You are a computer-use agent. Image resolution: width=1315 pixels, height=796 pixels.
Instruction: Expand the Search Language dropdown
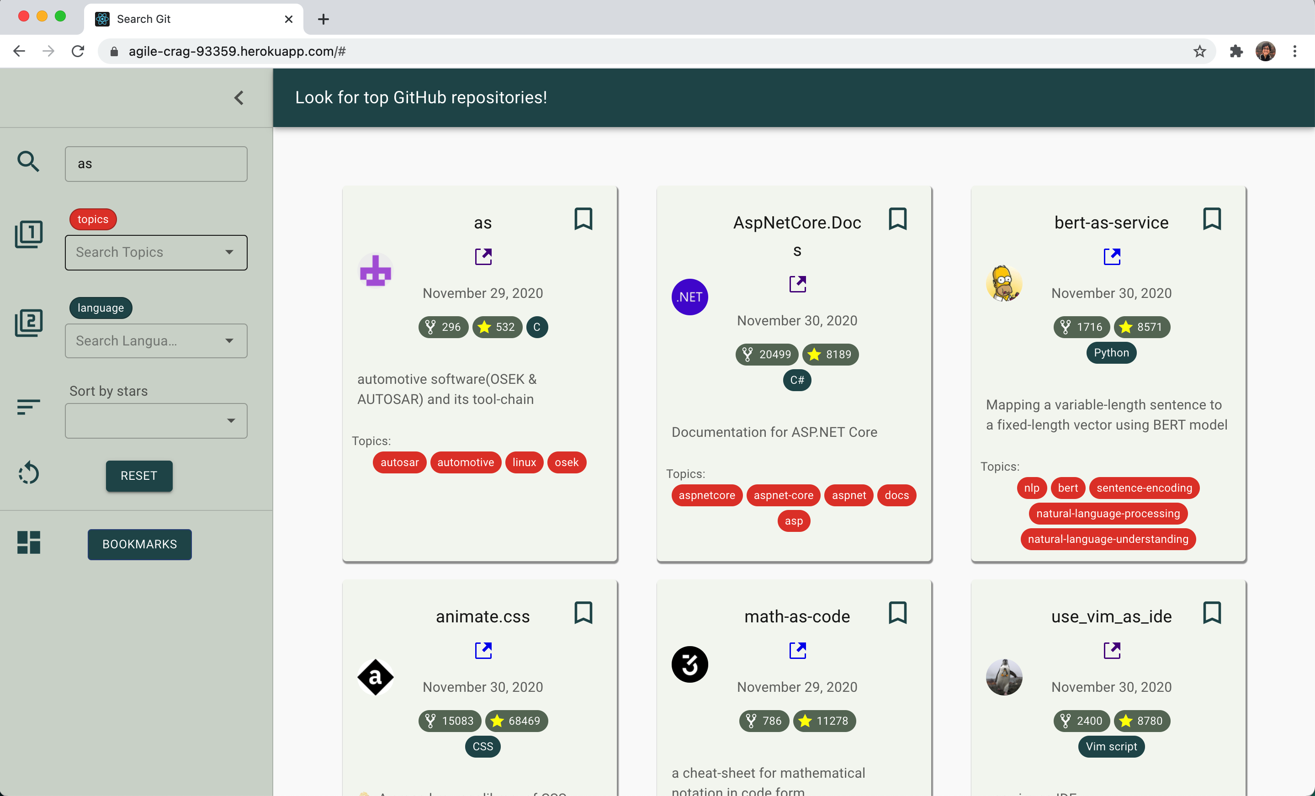click(x=156, y=340)
